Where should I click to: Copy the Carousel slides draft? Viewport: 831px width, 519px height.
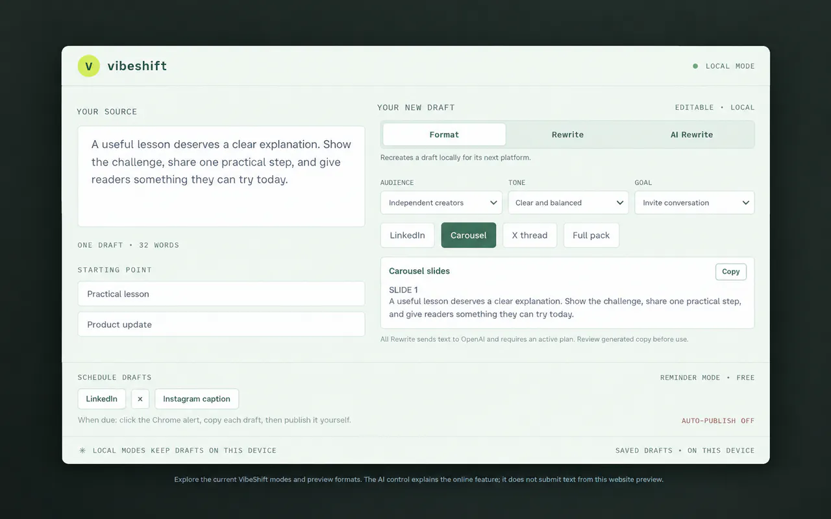pos(731,272)
